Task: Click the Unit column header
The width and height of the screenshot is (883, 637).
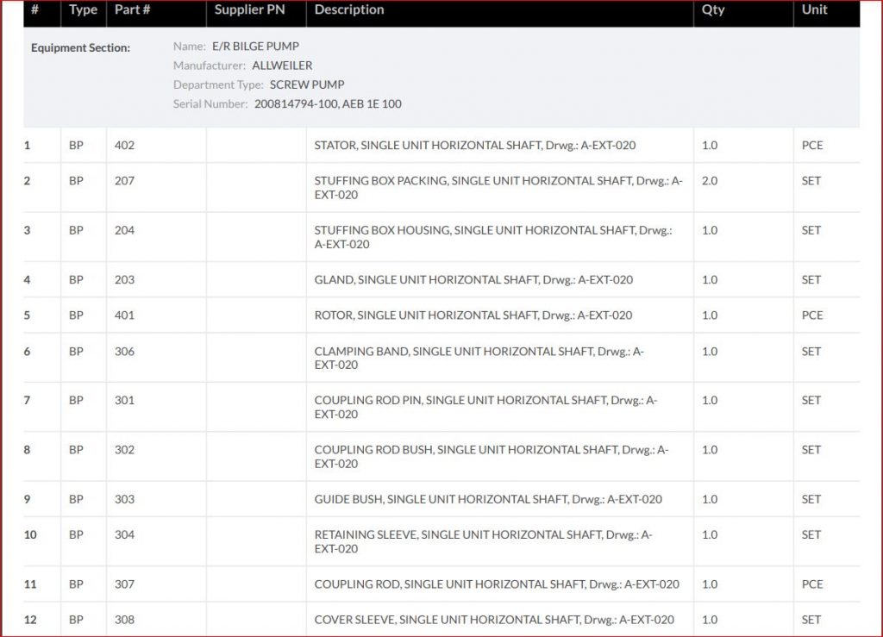Action: pyautogui.click(x=814, y=10)
